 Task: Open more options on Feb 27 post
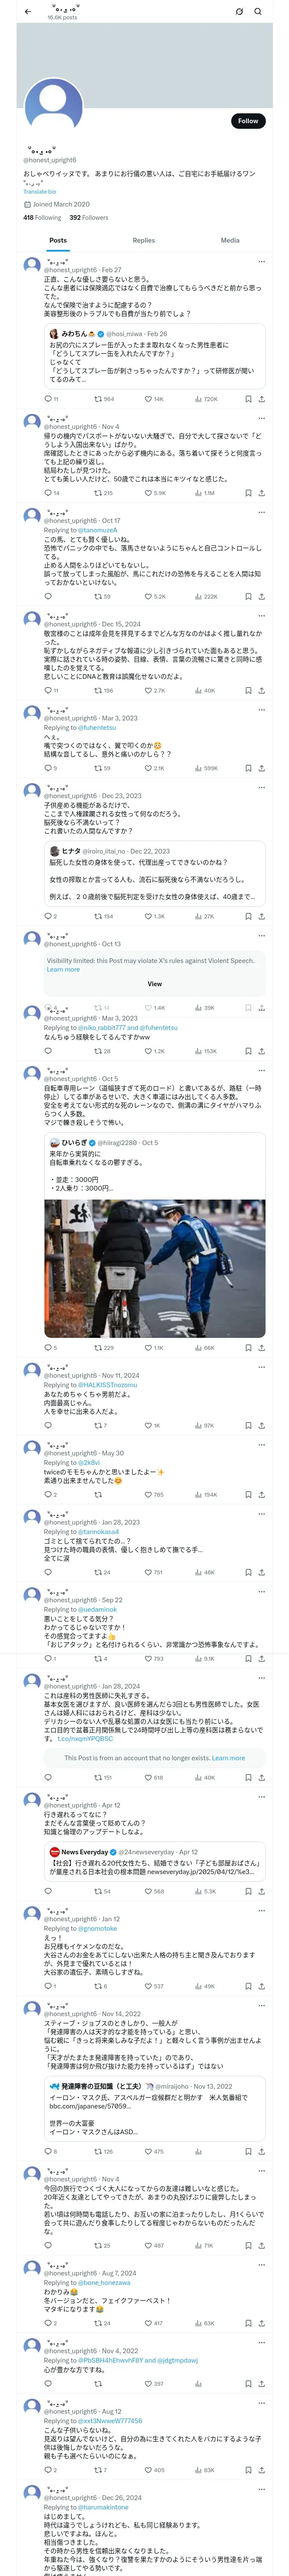tap(261, 262)
